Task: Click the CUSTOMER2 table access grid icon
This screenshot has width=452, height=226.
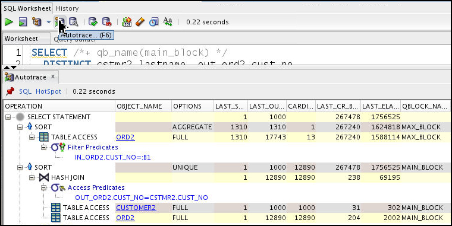Action: tap(56, 208)
